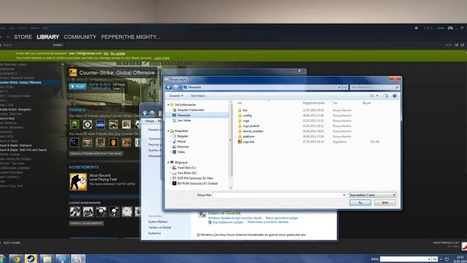Click the file dialog search field
The height and width of the screenshot is (263, 467).
click(374, 88)
